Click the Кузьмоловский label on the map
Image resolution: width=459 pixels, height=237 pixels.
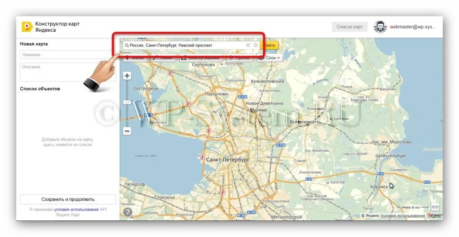pos(267,81)
